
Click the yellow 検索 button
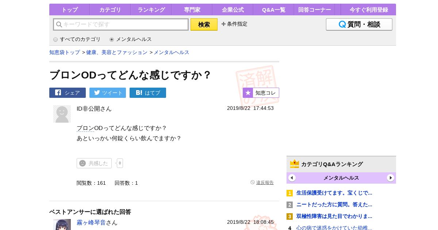(204, 24)
